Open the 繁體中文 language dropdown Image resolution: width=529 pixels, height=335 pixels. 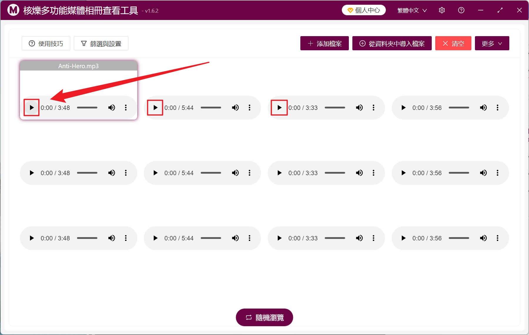411,10
